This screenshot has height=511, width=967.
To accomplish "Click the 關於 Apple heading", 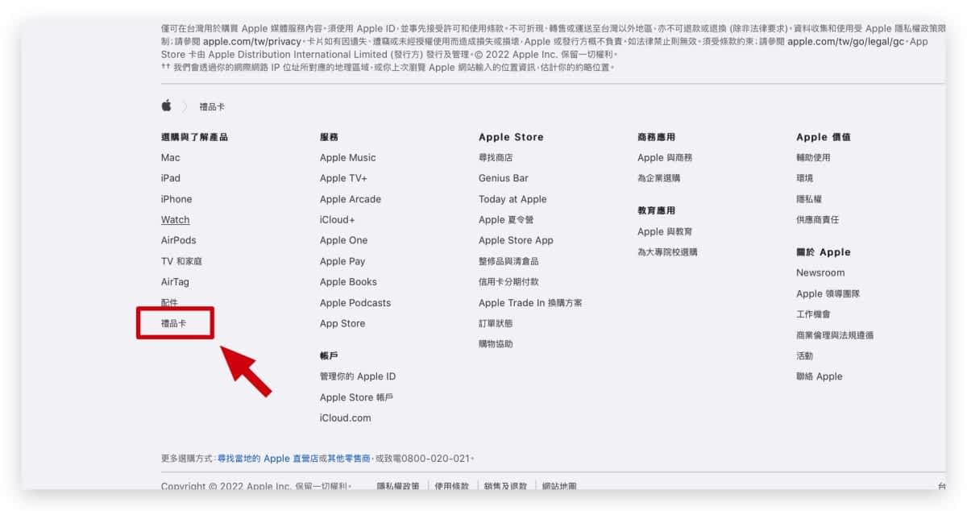I will (x=824, y=252).
